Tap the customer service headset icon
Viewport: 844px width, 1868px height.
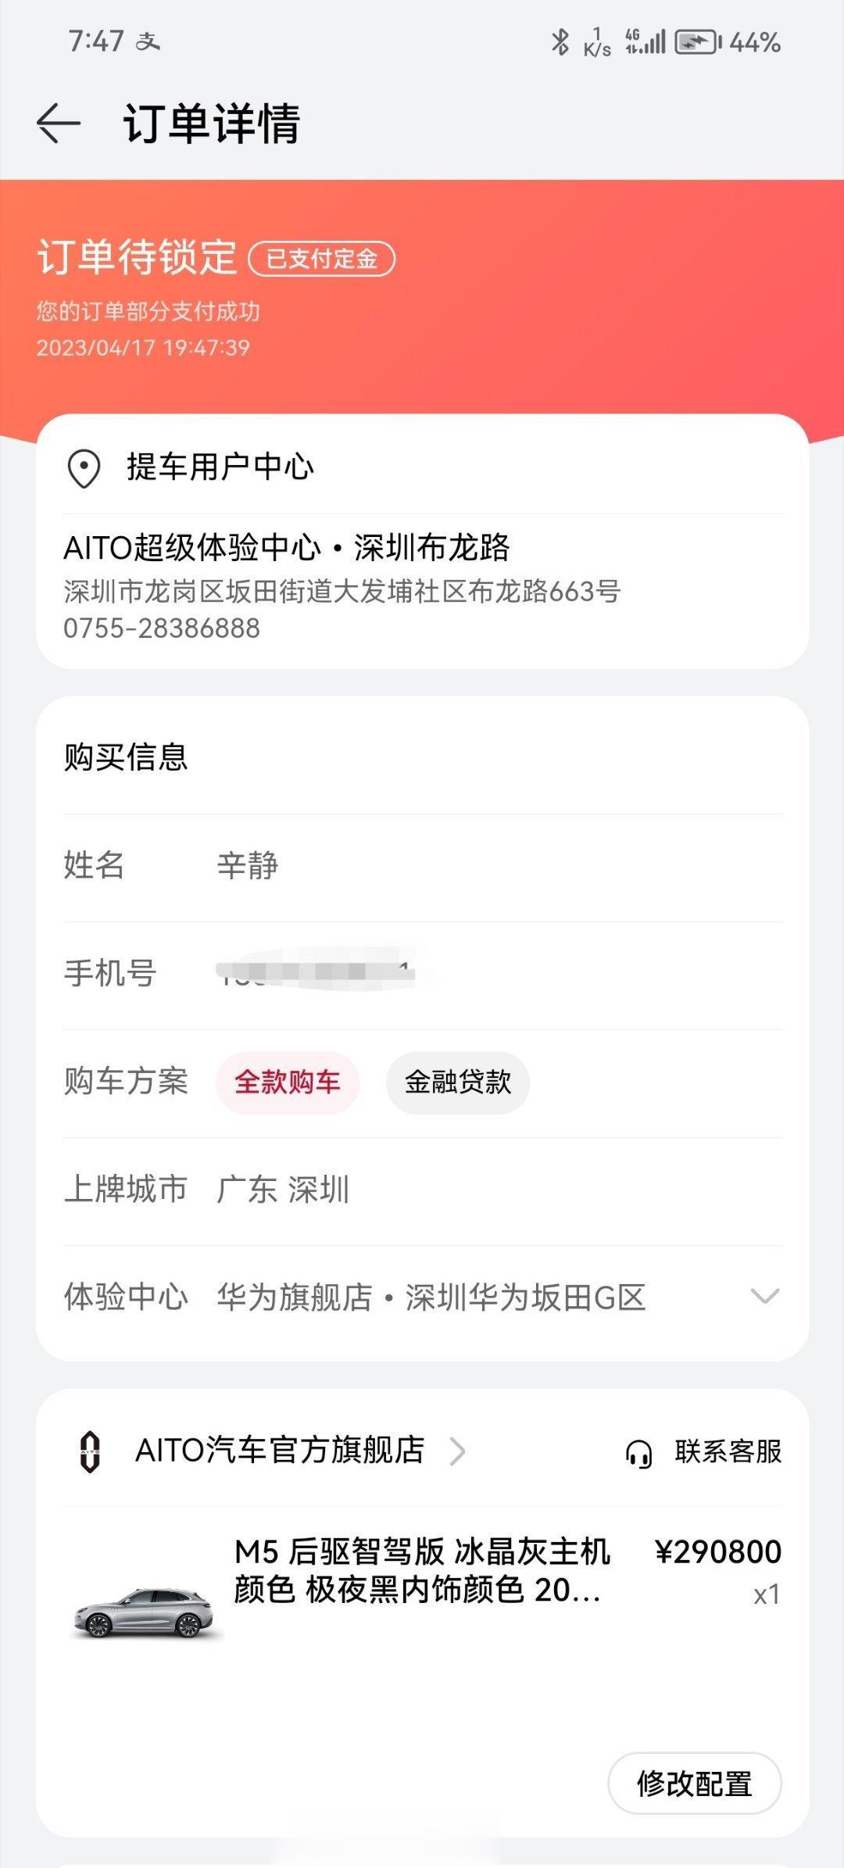(638, 1453)
